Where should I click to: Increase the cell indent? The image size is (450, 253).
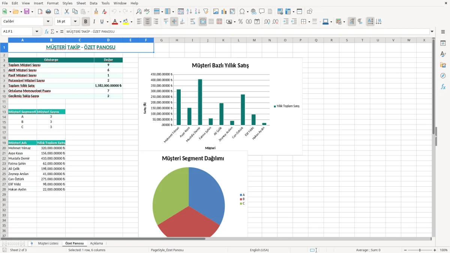[x=286, y=22]
